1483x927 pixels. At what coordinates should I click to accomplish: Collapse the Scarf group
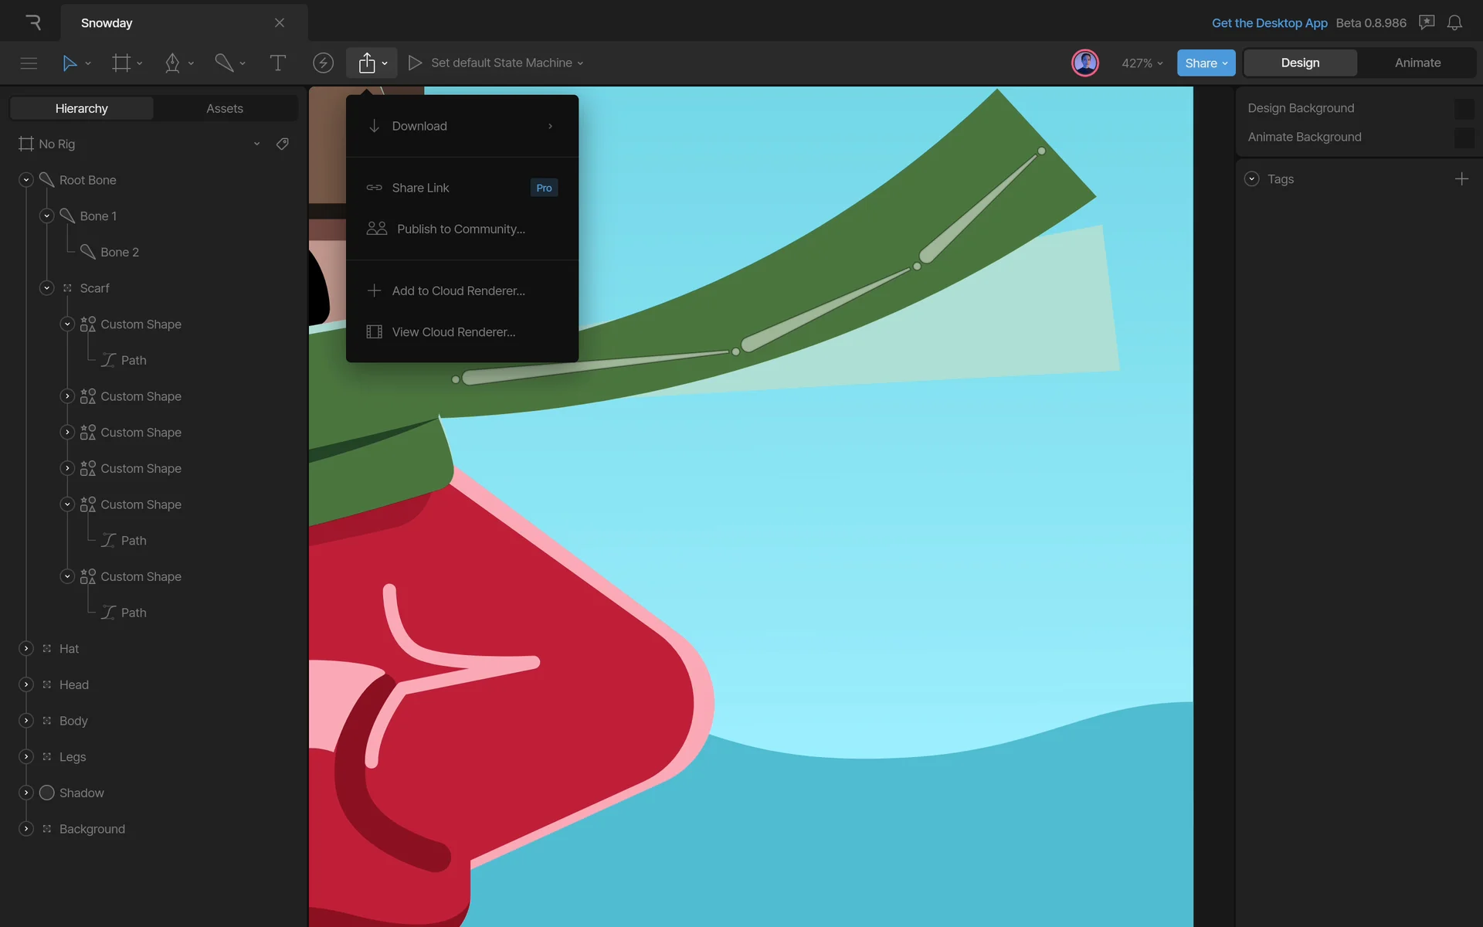click(x=46, y=288)
